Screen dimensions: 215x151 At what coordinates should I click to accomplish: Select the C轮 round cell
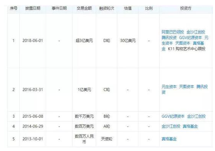[x=107, y=90]
